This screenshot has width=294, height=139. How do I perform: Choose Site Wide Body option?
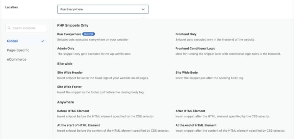point(186,73)
